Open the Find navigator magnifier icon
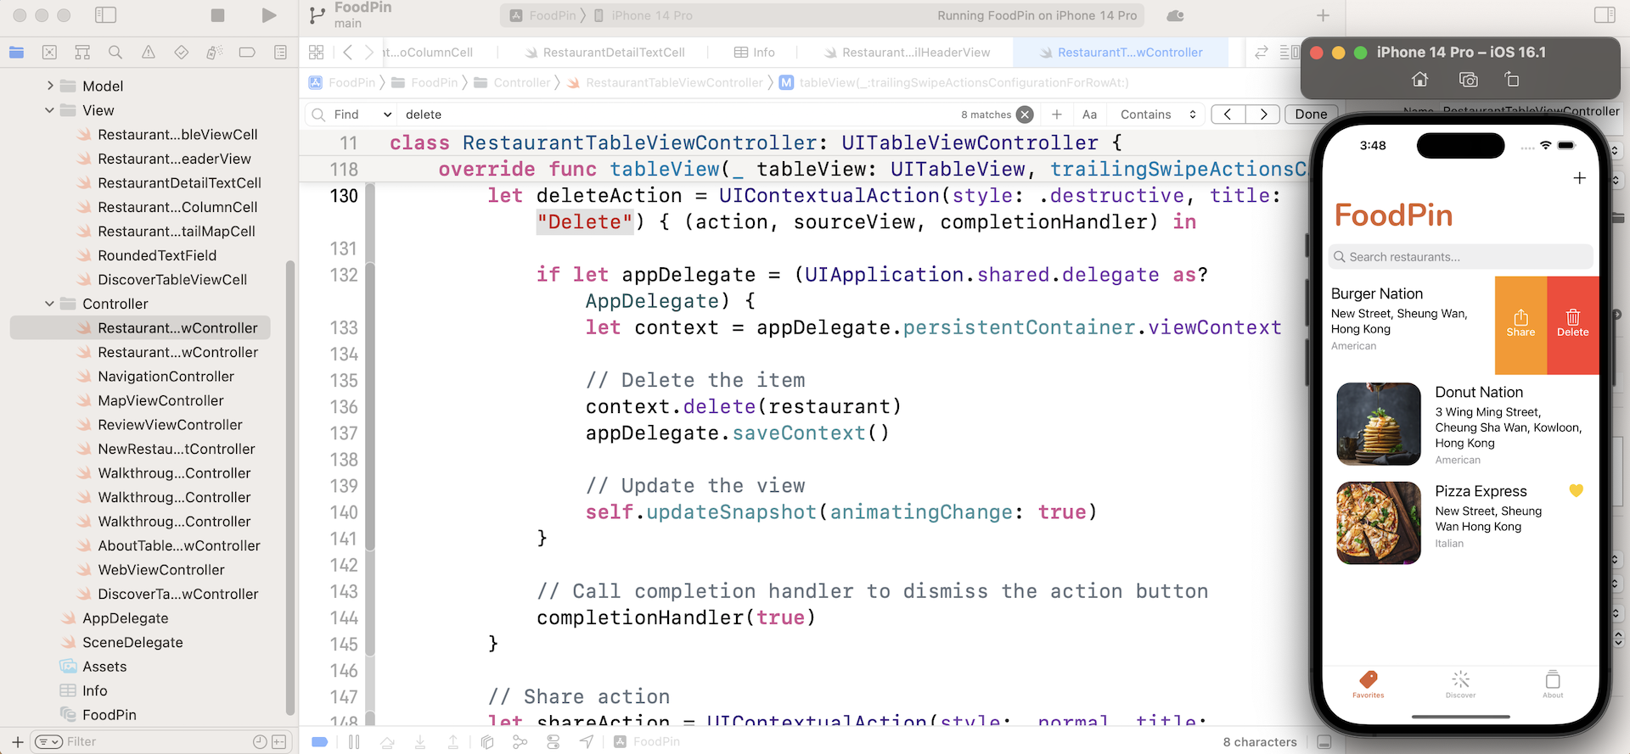 click(x=115, y=53)
